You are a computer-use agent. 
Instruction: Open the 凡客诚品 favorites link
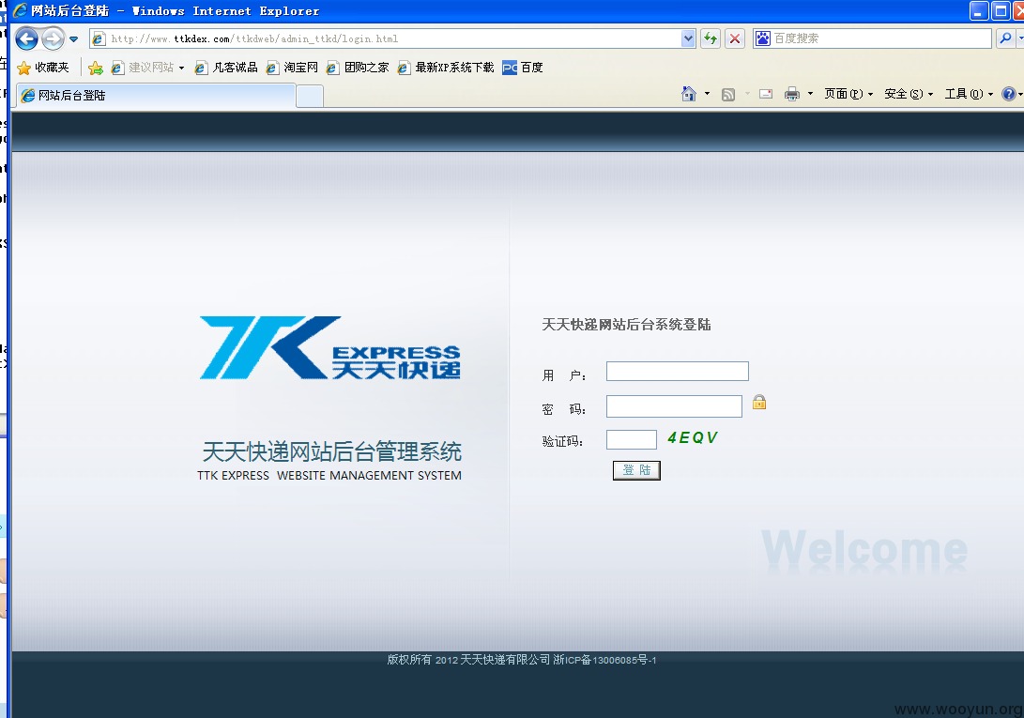point(226,68)
